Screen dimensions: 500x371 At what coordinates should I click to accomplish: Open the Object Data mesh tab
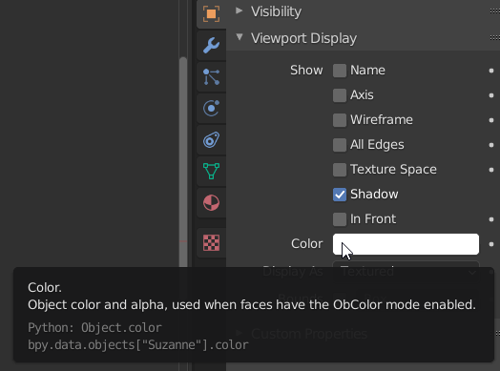tap(211, 171)
